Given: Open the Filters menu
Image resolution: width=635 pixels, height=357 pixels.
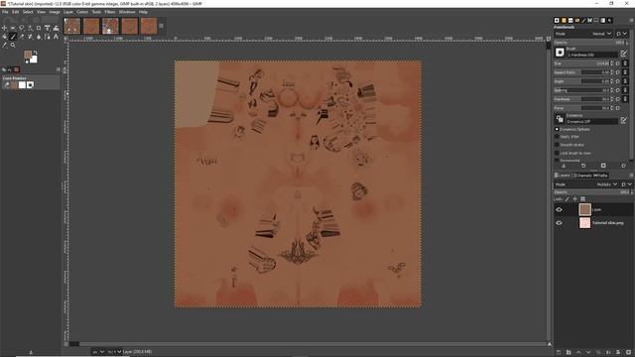Looking at the screenshot, I should 110,12.
